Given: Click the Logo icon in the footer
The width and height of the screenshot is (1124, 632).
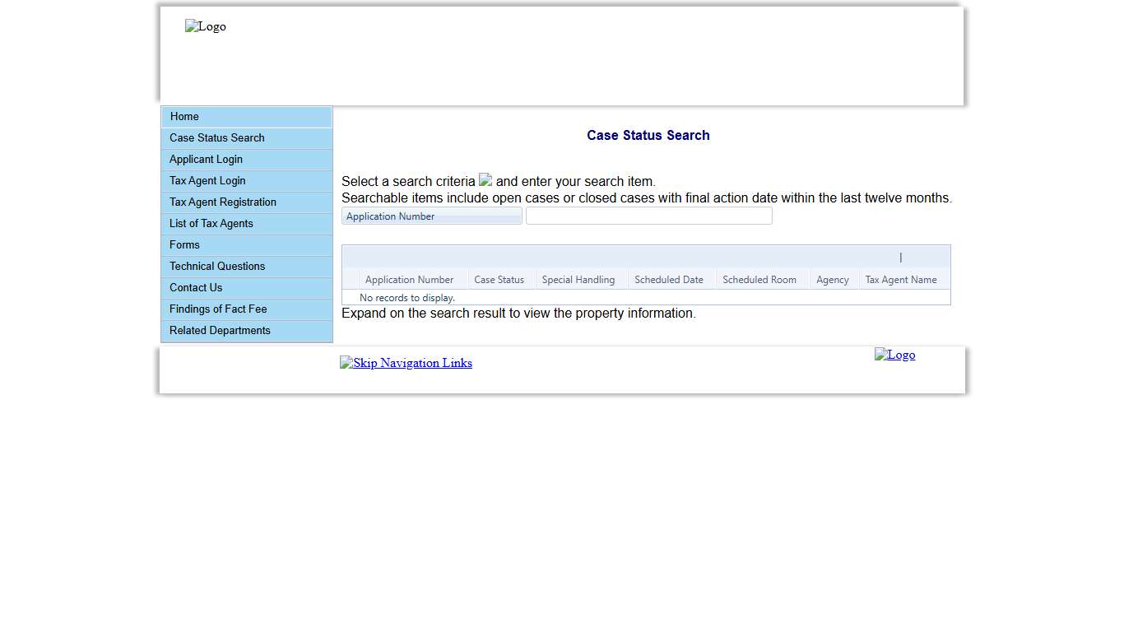Looking at the screenshot, I should [x=894, y=354].
